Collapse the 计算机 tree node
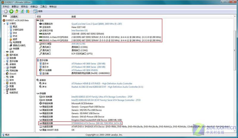238x138 pixels. [4, 24]
